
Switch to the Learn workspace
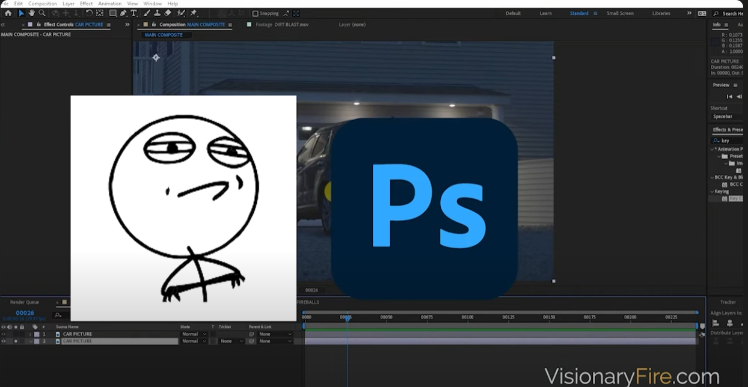545,13
